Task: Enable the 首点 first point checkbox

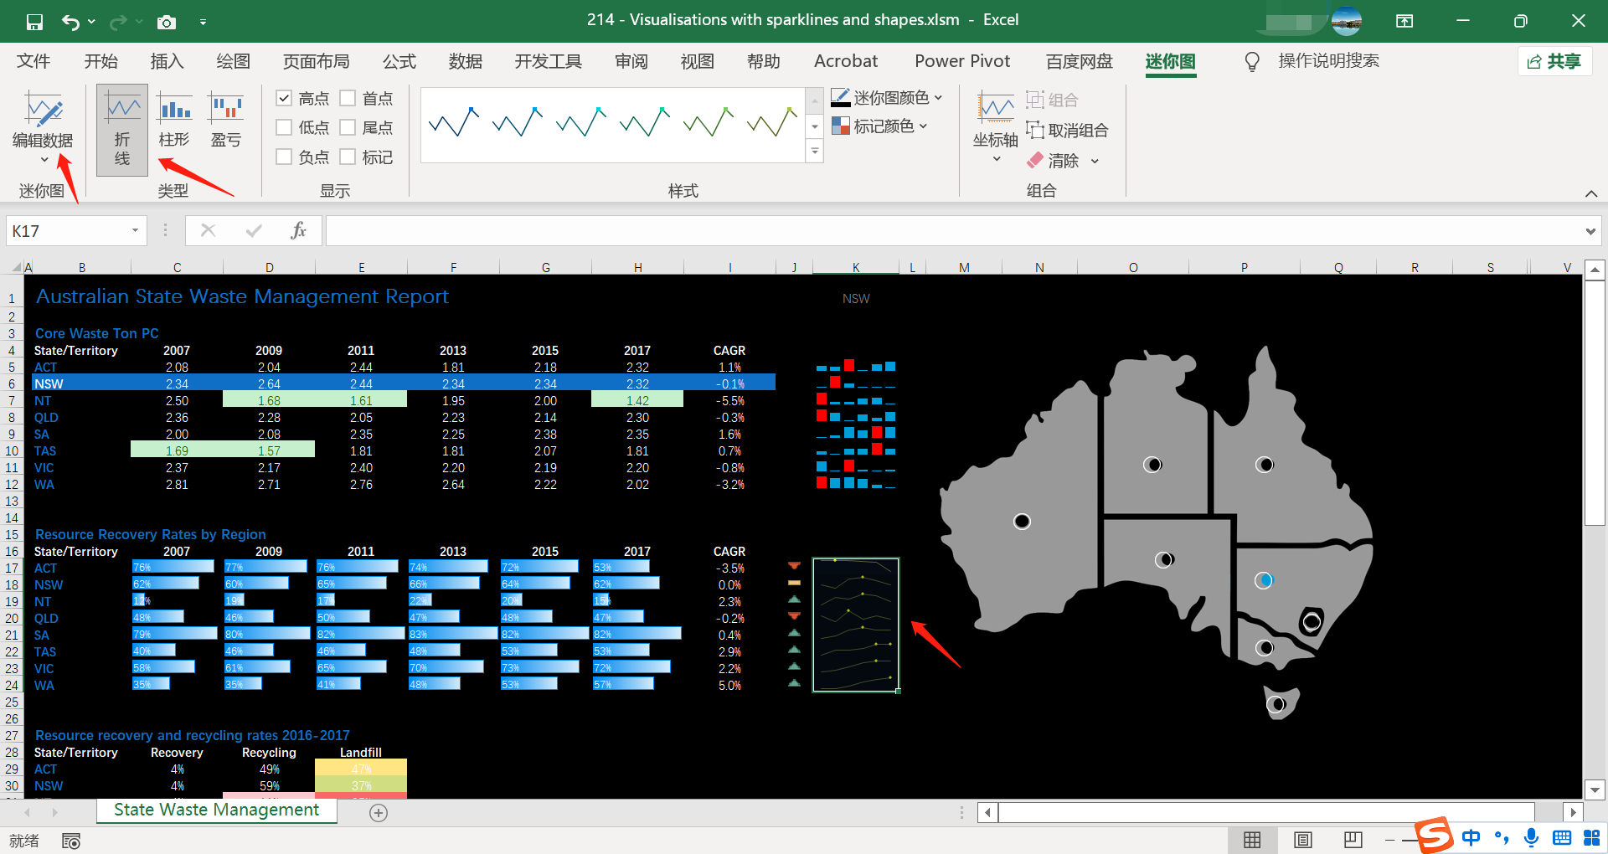Action: tap(348, 99)
